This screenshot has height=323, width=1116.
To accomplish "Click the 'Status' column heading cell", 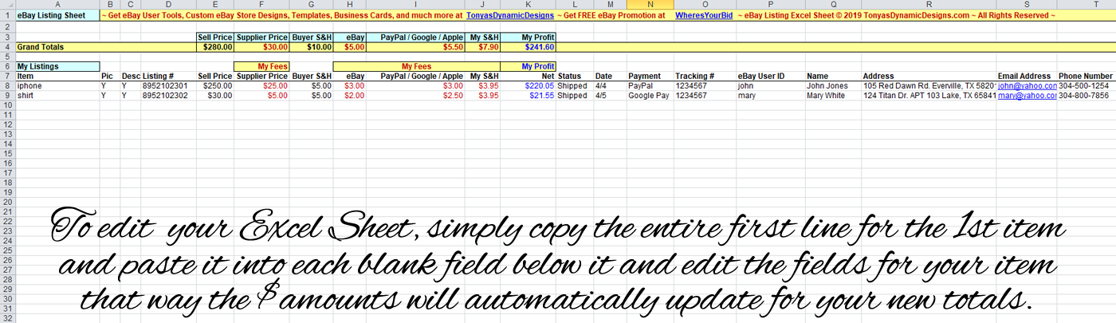I will point(574,76).
